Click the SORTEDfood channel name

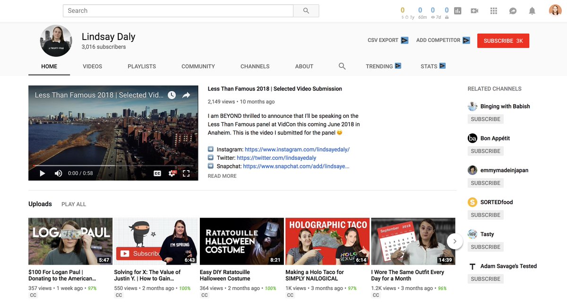[497, 202]
